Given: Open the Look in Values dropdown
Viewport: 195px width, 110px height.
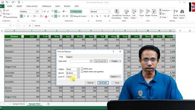Looking at the screenshot, I should tap(78, 77).
